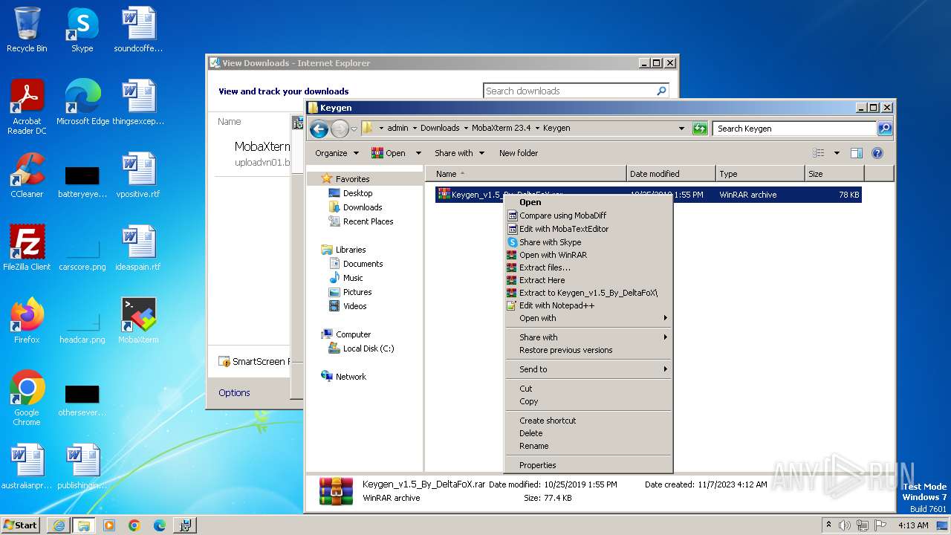Image resolution: width=951 pixels, height=535 pixels.
Task: Click the clock showing 4:13 AM
Action: [x=913, y=525]
